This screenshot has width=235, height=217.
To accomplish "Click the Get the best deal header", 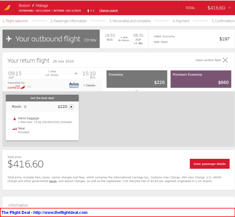I will click(42, 98).
